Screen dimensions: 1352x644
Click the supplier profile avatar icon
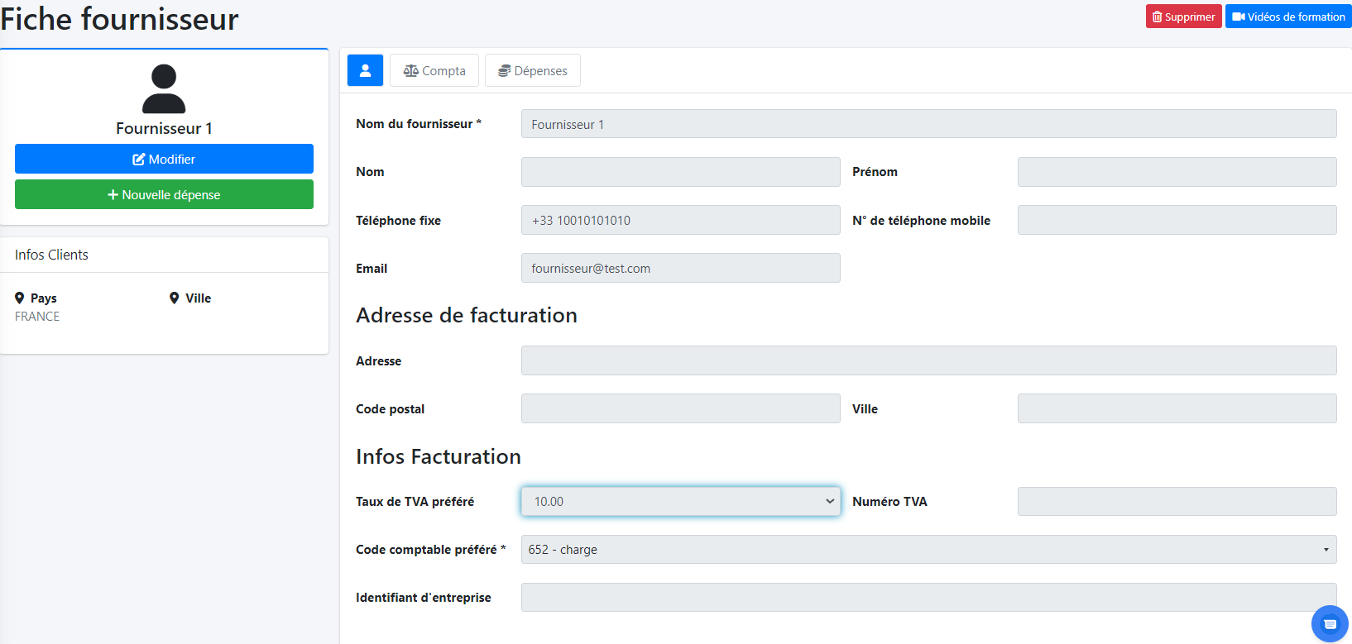164,88
